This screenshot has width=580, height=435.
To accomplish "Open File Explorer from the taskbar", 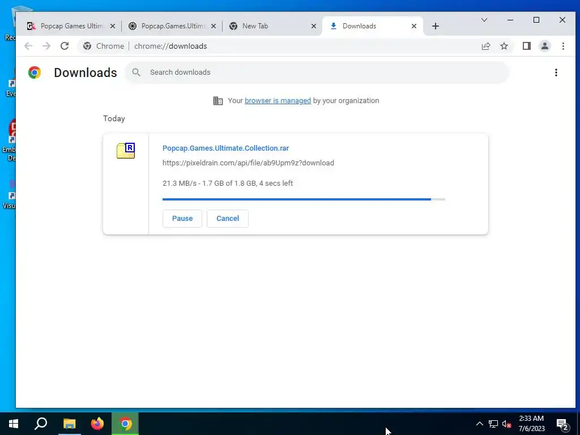I will coord(69,424).
